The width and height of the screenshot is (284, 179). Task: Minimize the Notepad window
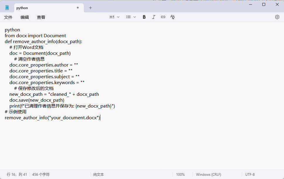coord(251,4)
